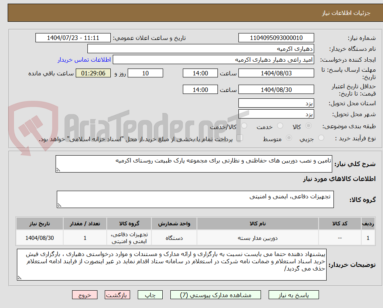Click resize handle of شرح کلی نیاز box
This screenshot has height=308, width=383.
point(58,170)
